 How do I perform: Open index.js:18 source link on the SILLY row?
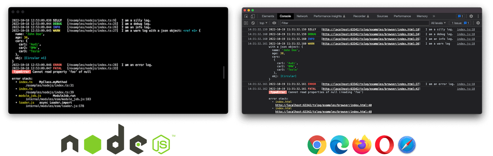[466, 30]
